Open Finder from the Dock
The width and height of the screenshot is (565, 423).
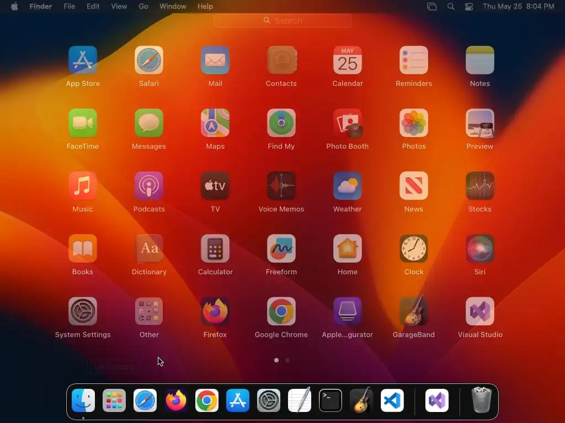pos(83,400)
